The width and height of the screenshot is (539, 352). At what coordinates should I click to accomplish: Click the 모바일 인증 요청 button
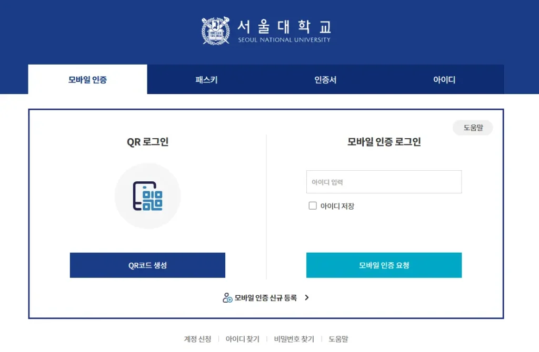pos(384,265)
